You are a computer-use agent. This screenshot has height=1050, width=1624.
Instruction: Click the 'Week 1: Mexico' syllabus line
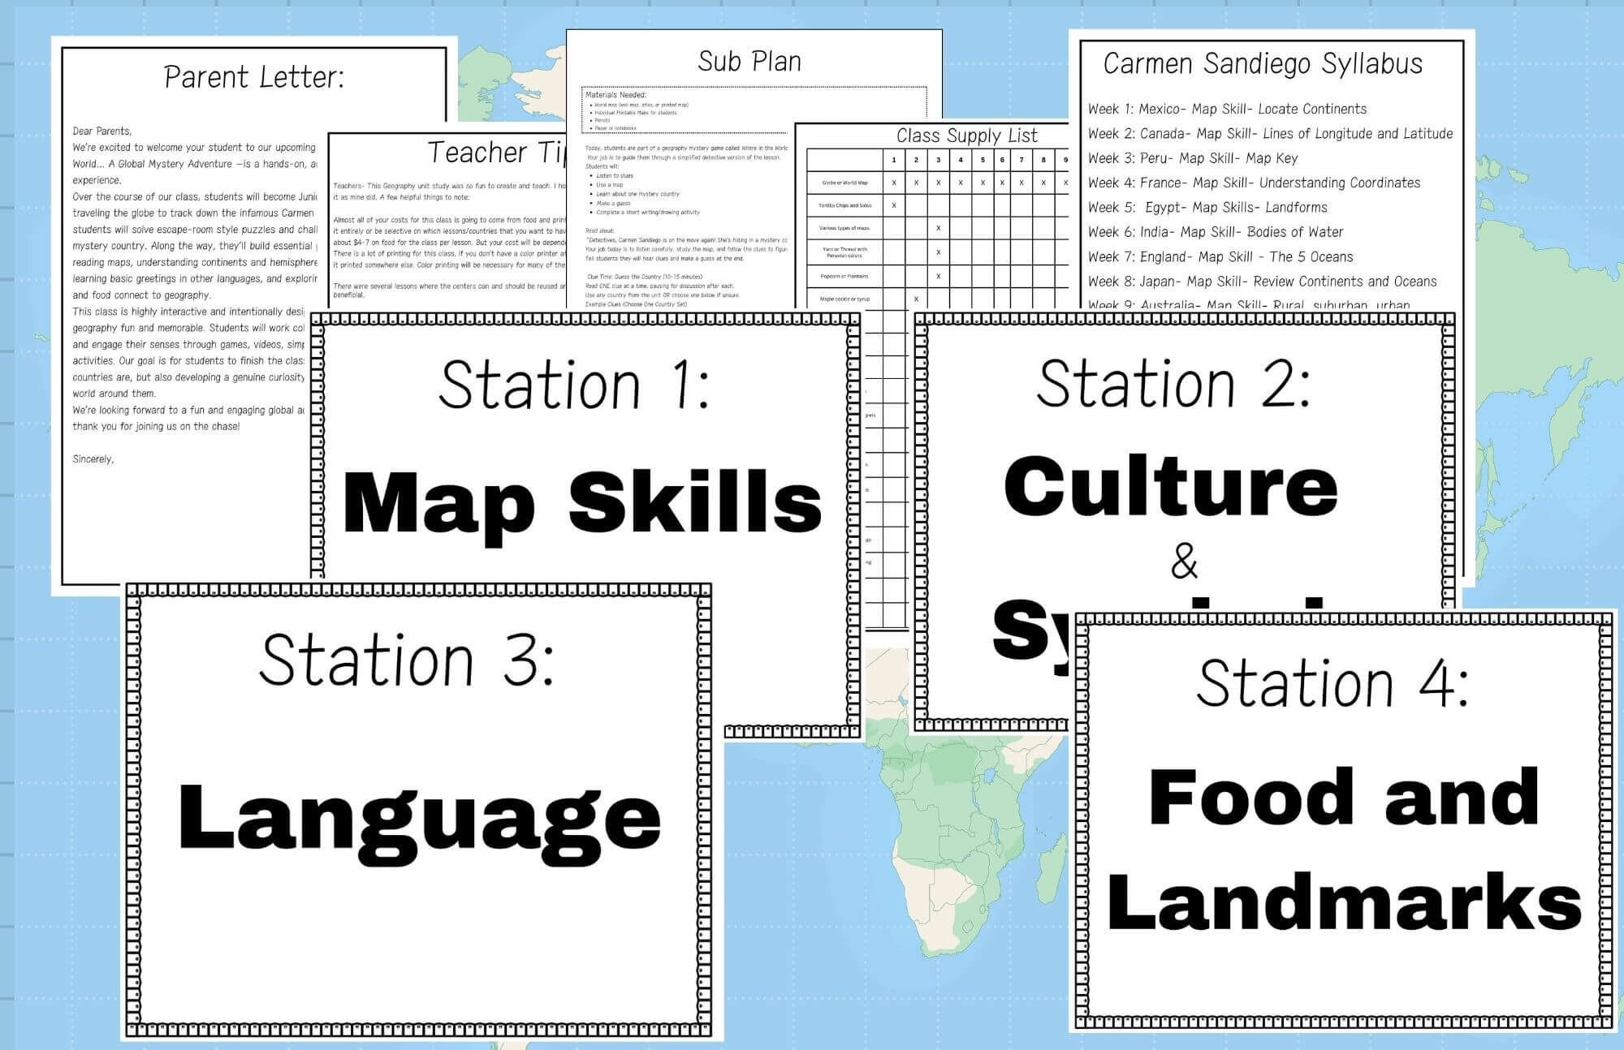click(1227, 109)
